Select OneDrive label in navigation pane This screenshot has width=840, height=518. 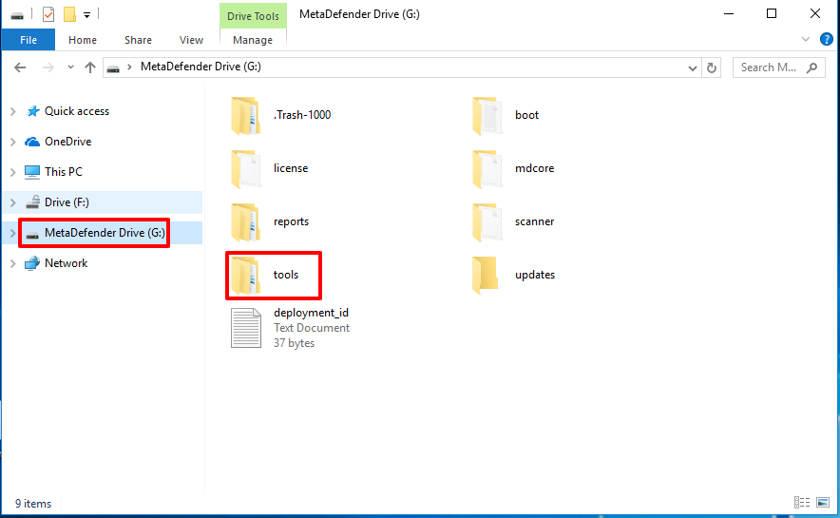coord(68,142)
